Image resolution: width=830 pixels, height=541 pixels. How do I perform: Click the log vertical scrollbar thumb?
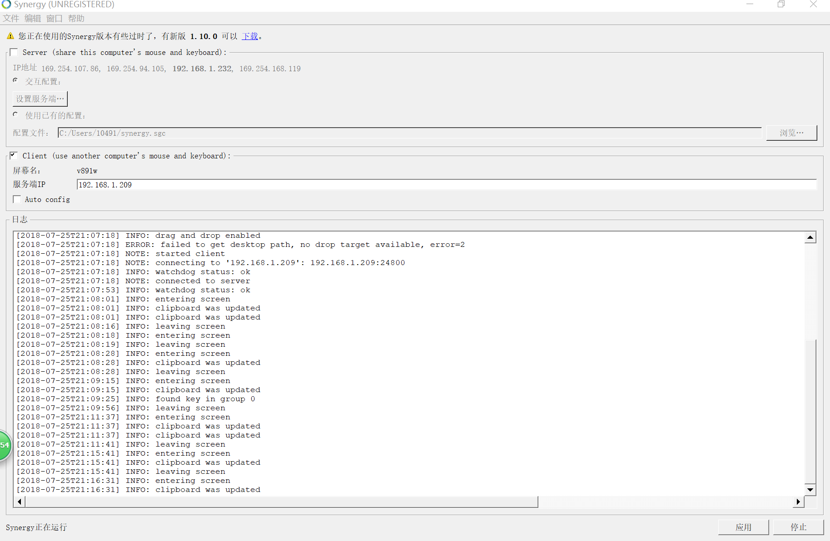[x=810, y=412]
